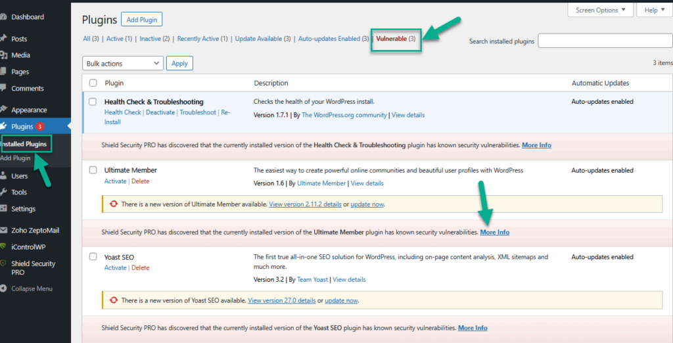Click the Automatic Updates column header
673x343 pixels.
601,83
